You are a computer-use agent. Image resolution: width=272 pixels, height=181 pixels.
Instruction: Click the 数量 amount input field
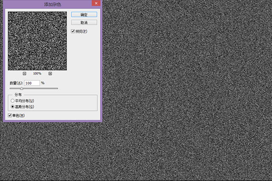[x=32, y=83]
